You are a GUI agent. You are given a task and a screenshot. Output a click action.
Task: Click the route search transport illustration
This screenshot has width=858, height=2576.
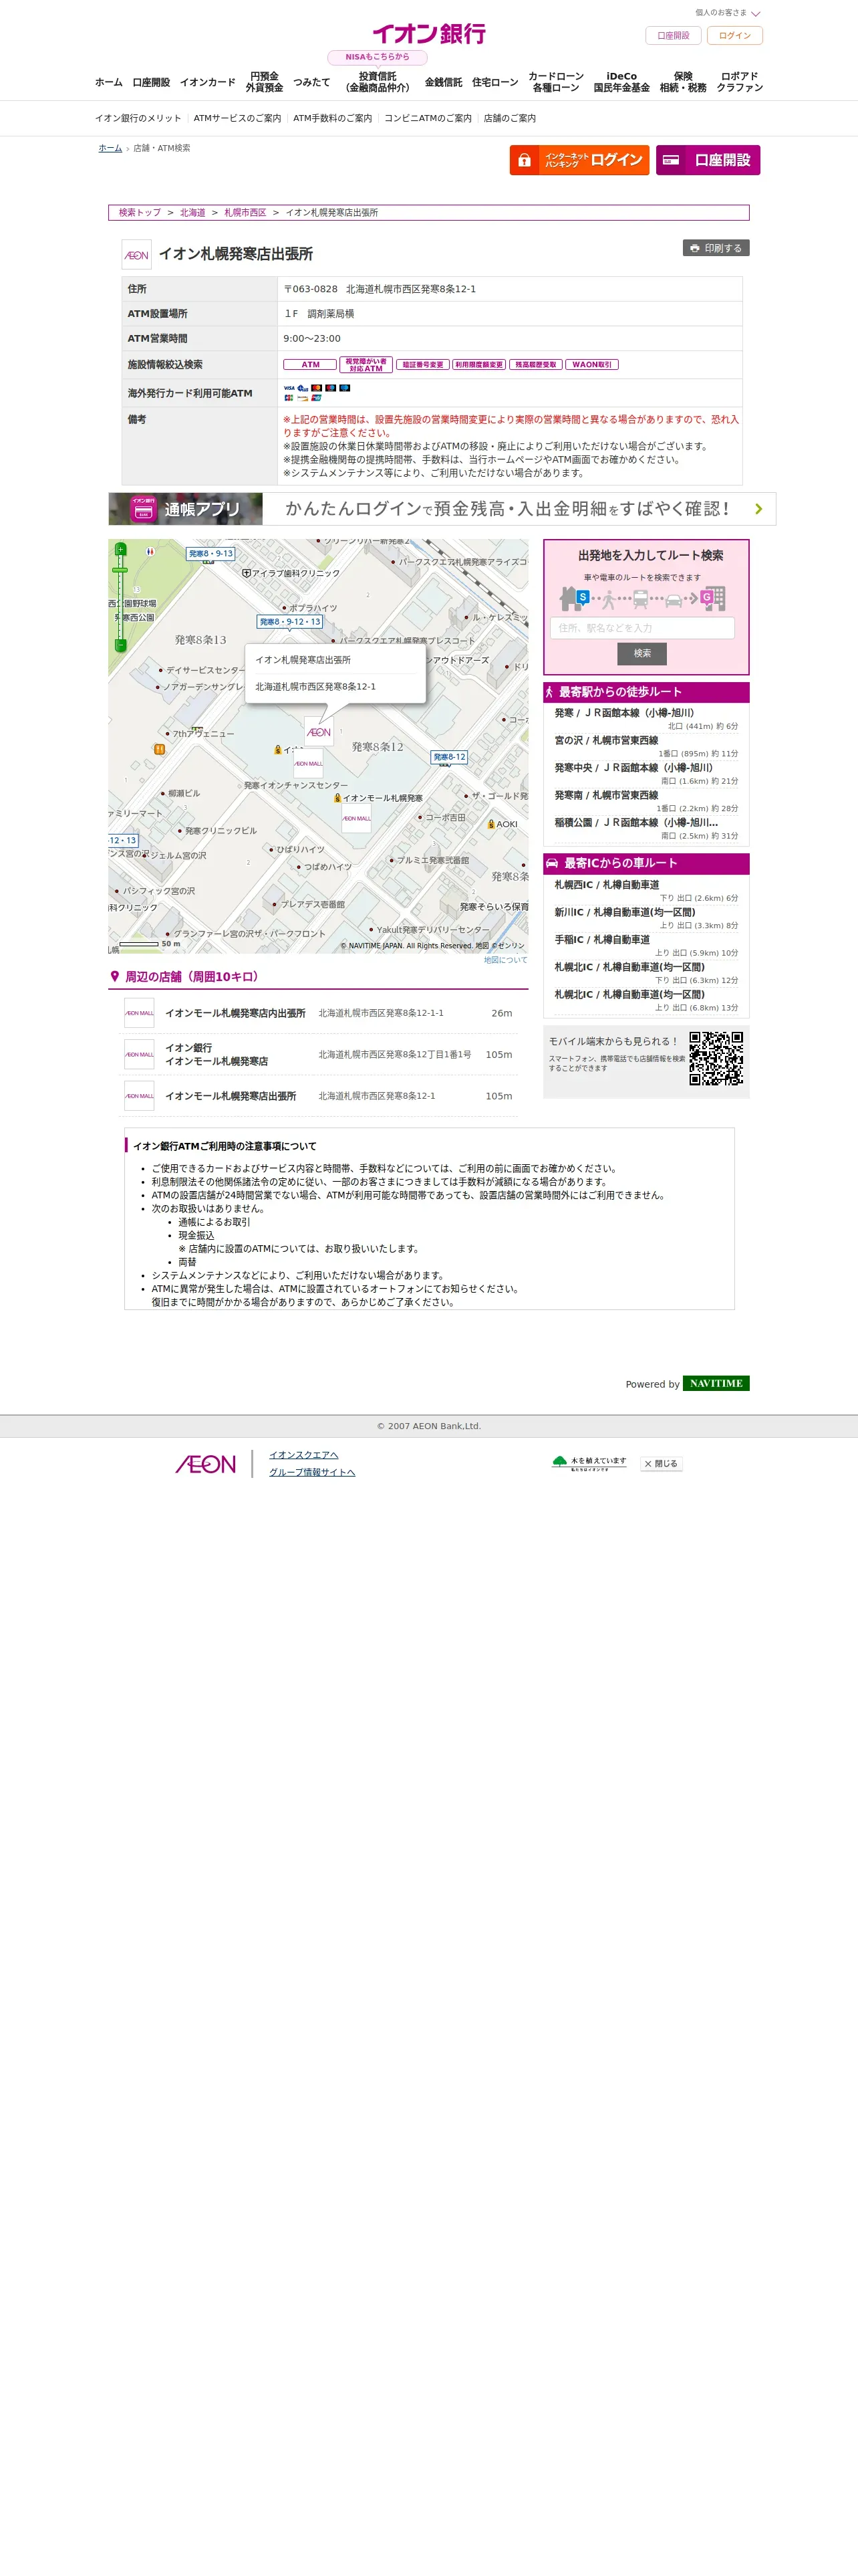coord(642,599)
